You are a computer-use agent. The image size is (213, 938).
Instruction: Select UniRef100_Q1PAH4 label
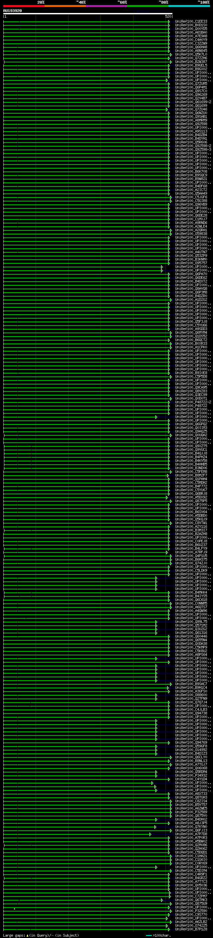pos(191,479)
